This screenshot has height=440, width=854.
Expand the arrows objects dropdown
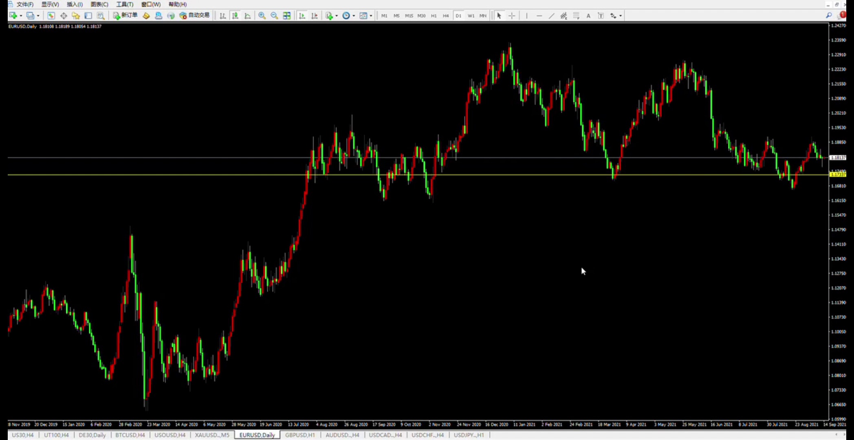(x=621, y=15)
